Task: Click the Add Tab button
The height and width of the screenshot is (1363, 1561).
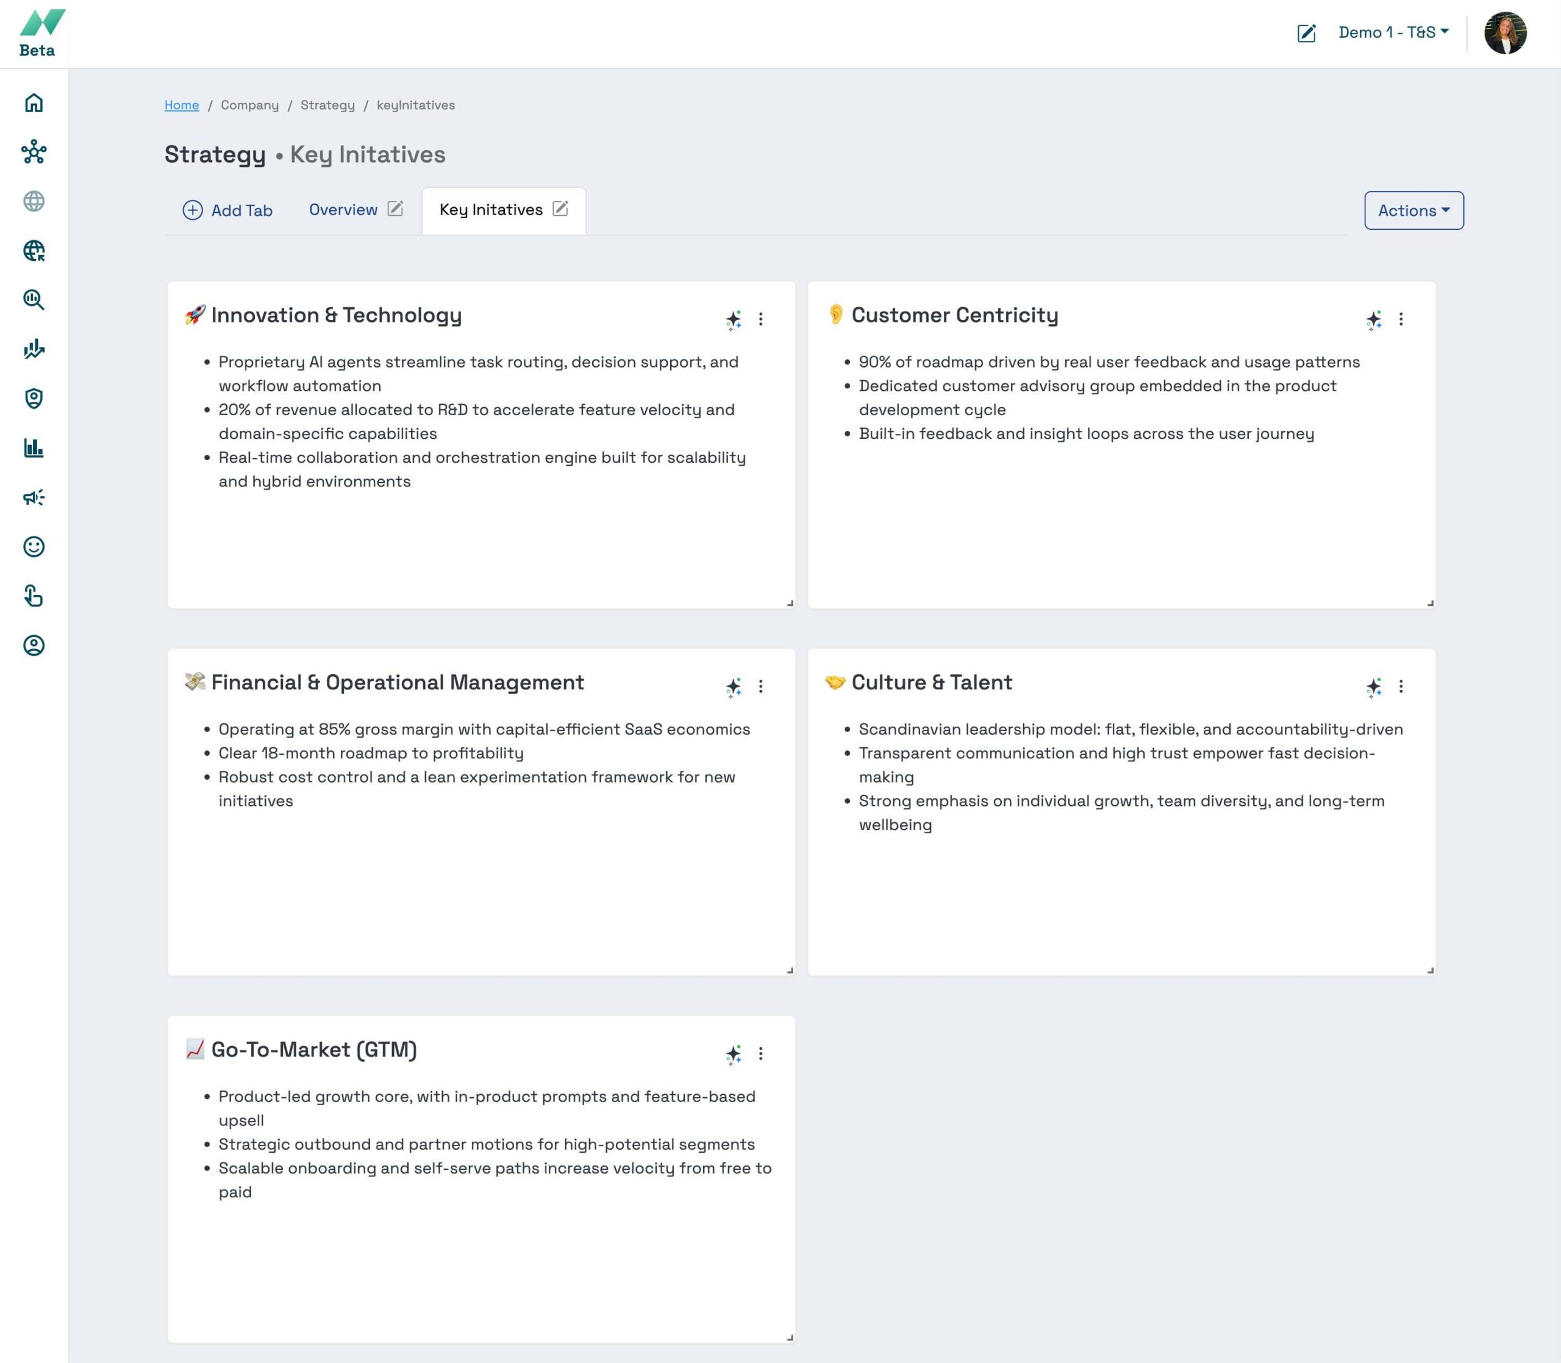Action: [227, 211]
